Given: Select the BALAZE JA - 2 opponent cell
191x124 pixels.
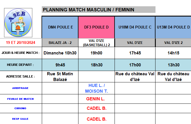Looking at the screenshot, I should pos(60,43).
